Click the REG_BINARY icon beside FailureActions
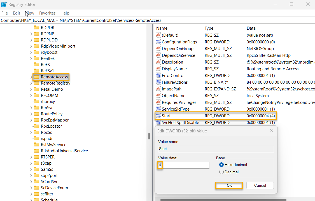The height and width of the screenshot is (201, 315). (x=158, y=82)
